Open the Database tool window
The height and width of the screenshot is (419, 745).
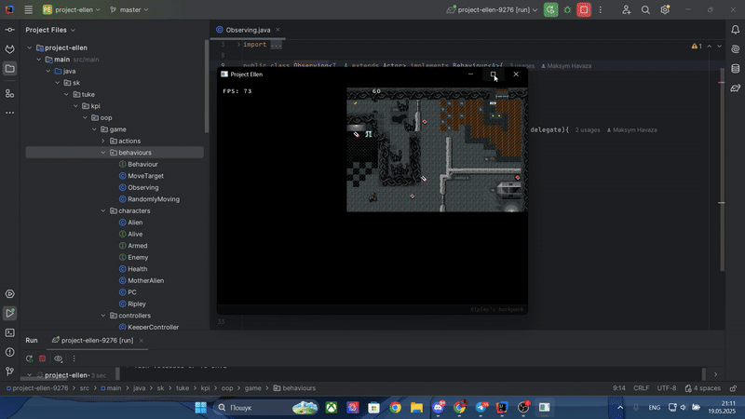pos(735,68)
